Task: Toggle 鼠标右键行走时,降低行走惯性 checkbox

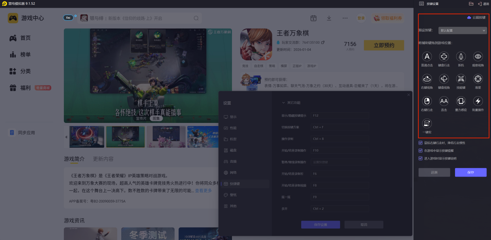Action: [x=421, y=143]
